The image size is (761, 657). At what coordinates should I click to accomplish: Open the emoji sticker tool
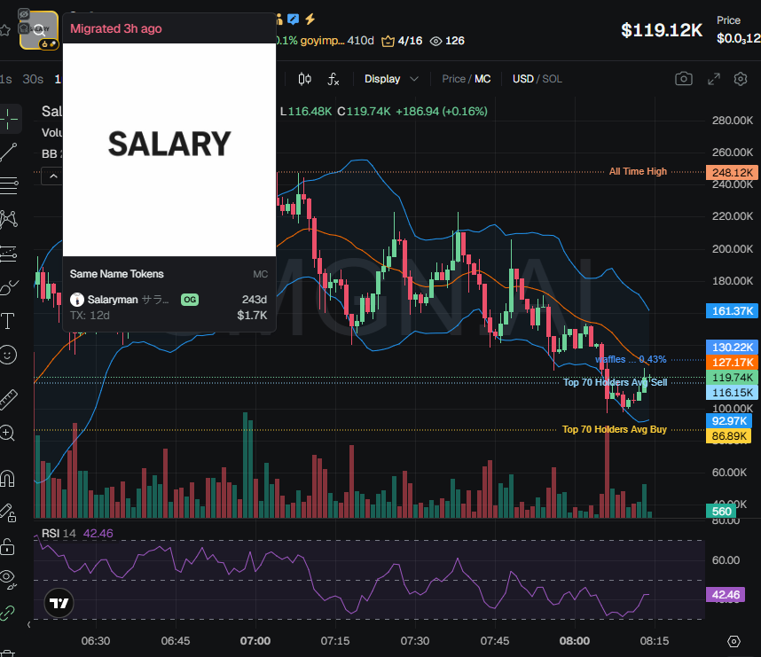[8, 355]
